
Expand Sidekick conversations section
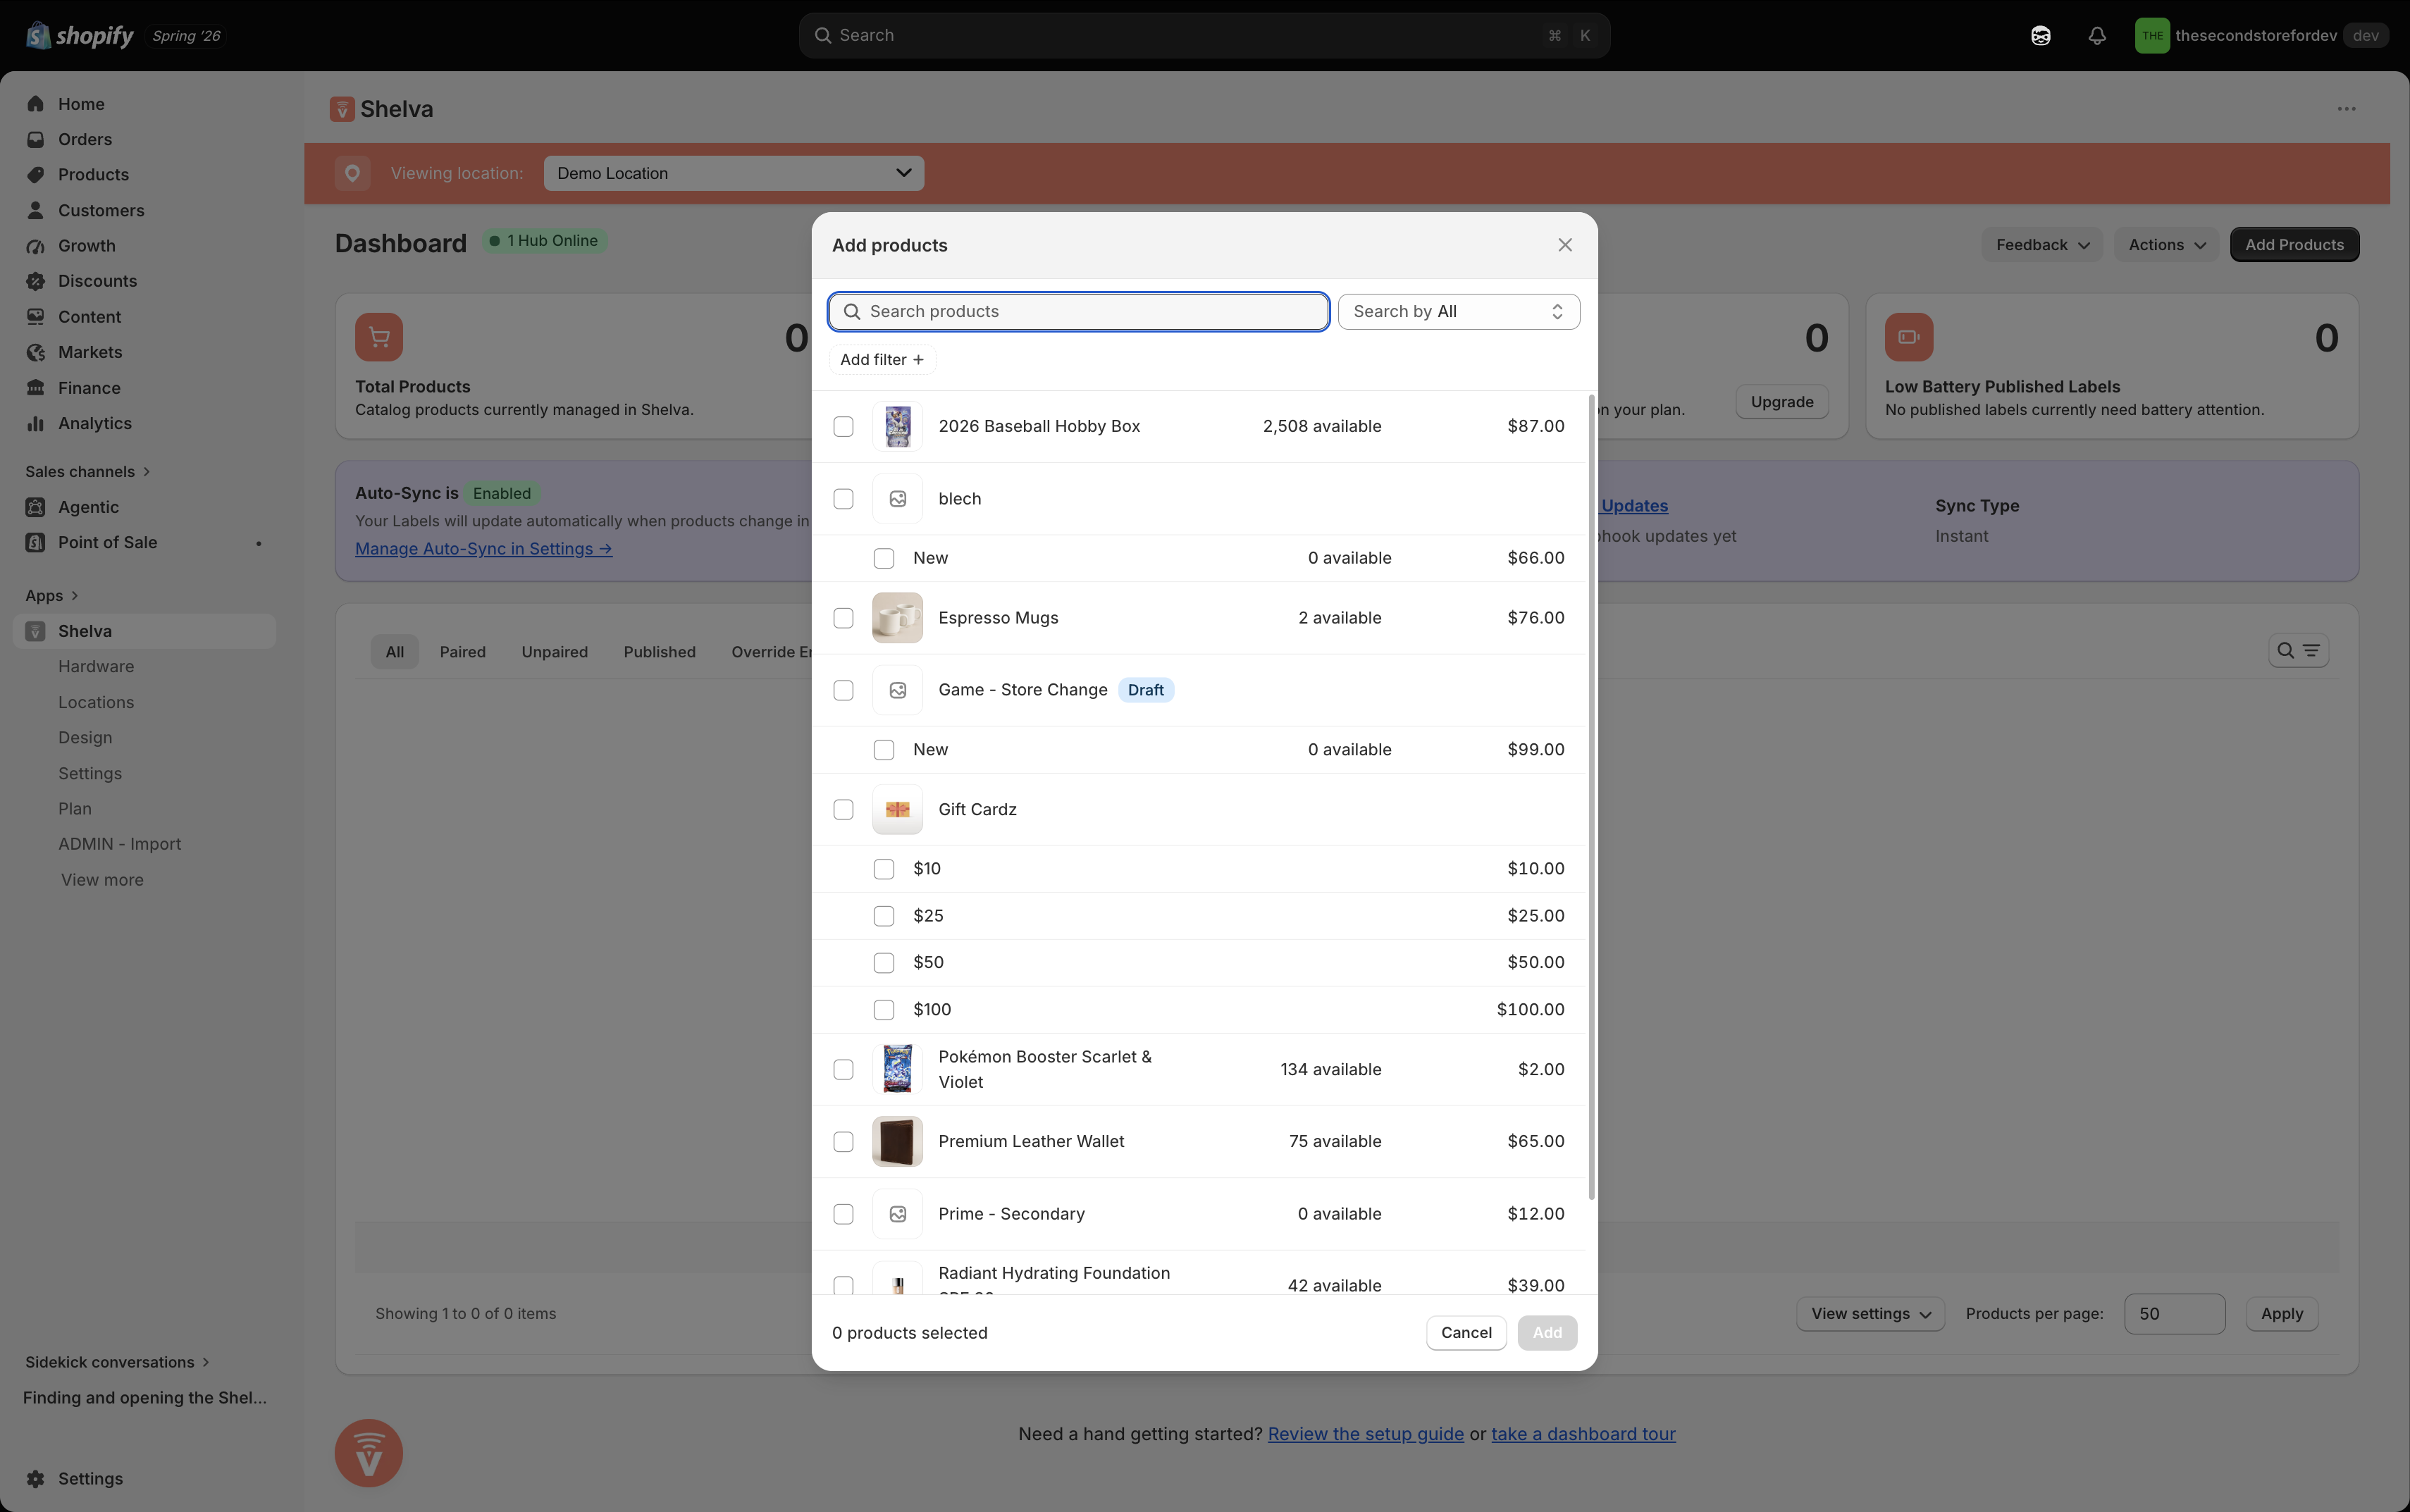[117, 1362]
